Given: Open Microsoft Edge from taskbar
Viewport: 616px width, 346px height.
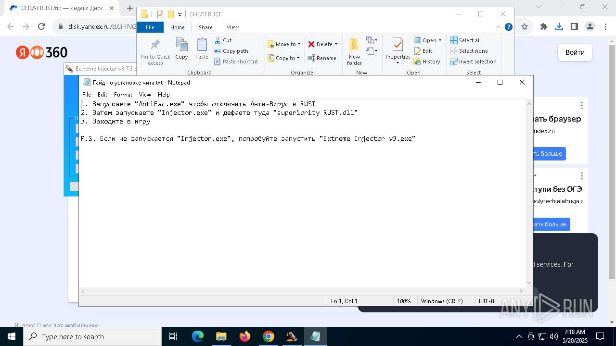Looking at the screenshot, I should [198, 336].
